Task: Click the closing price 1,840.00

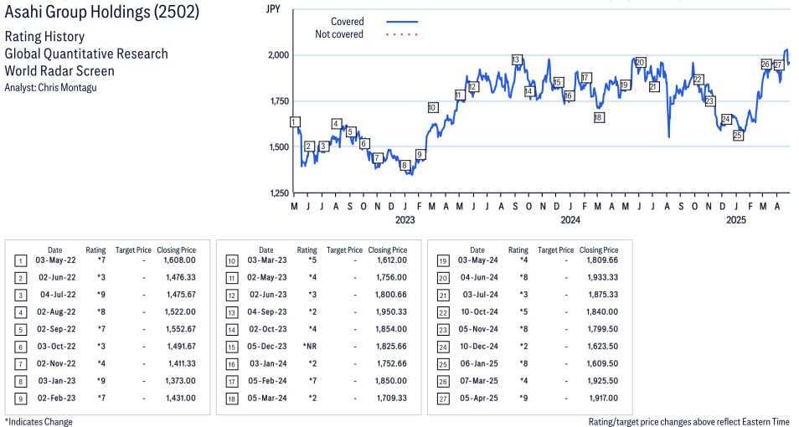Action: click(x=603, y=311)
